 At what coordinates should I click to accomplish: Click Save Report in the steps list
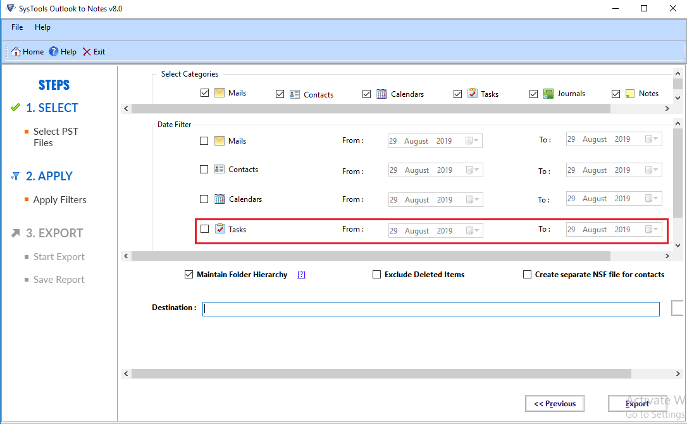coord(59,280)
